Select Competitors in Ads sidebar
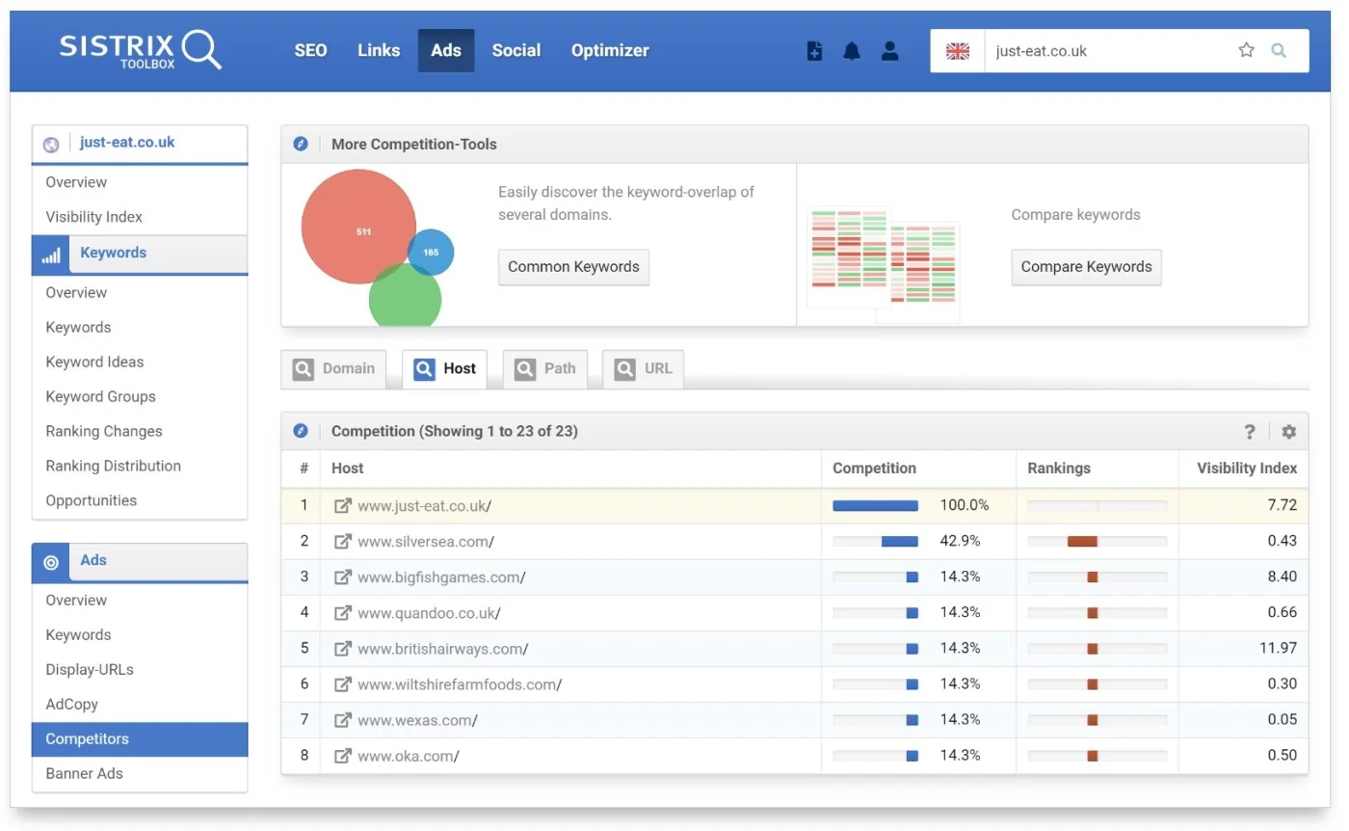This screenshot has width=1349, height=831. click(x=140, y=739)
